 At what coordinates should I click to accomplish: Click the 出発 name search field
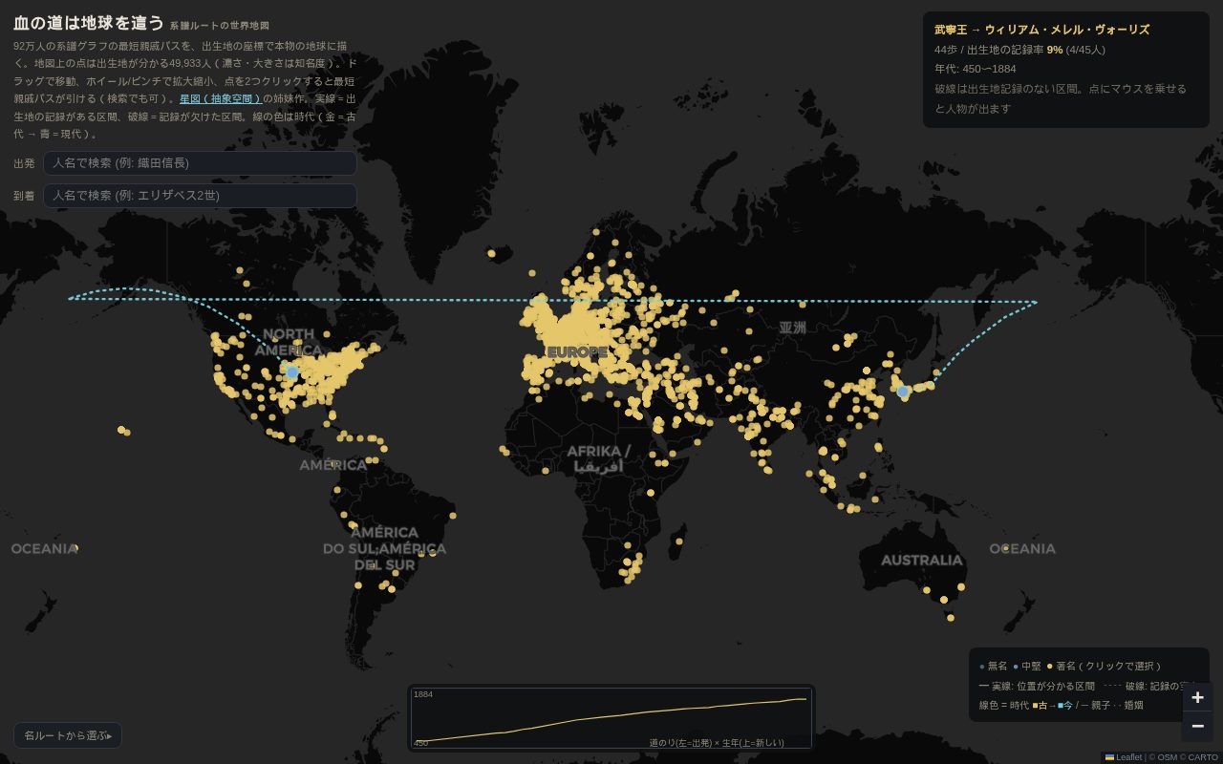click(x=200, y=163)
